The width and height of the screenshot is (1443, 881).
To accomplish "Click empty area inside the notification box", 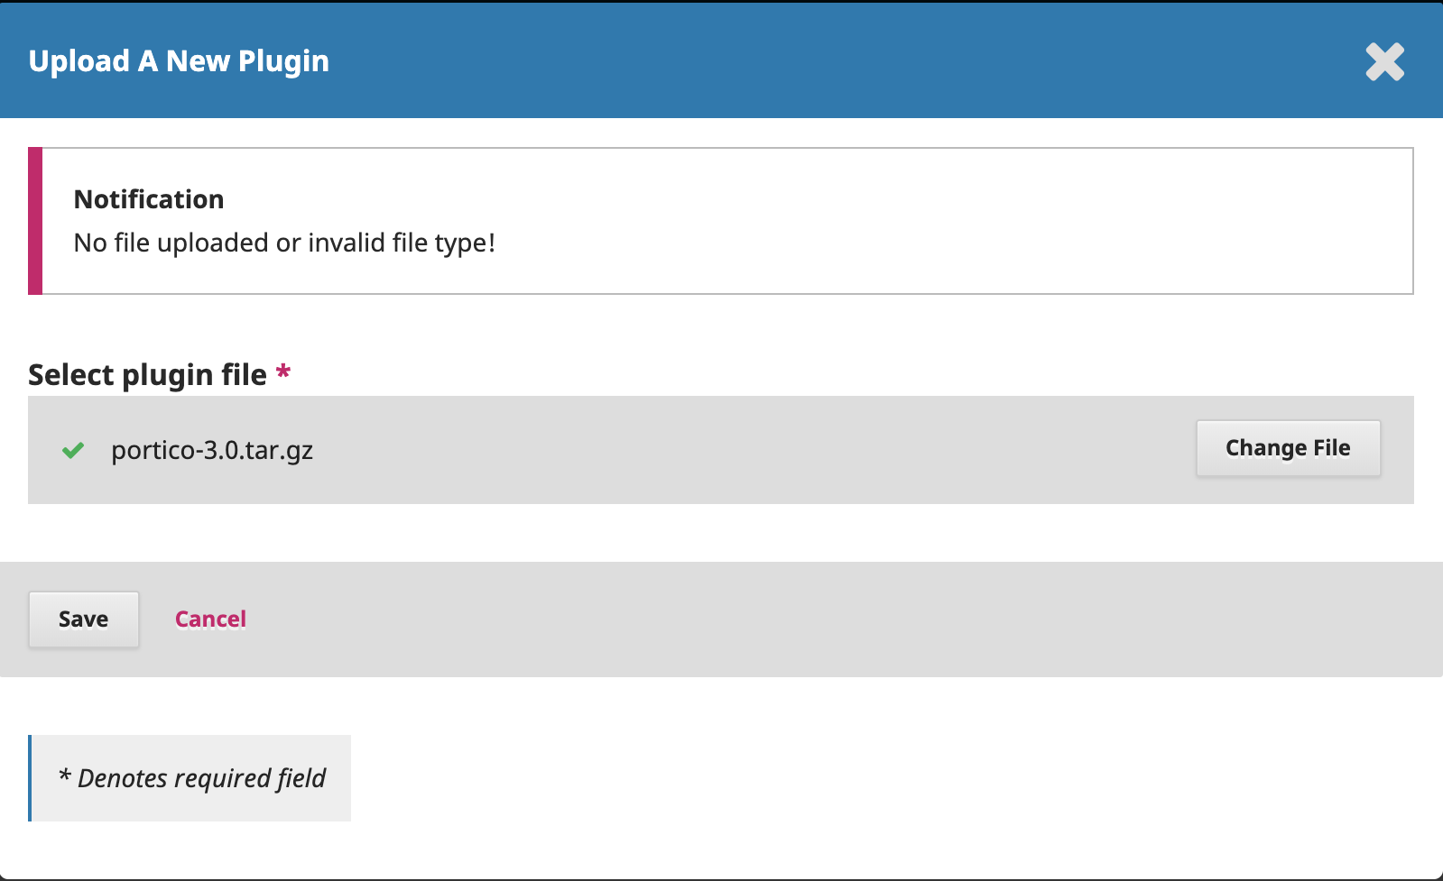I will 948,221.
